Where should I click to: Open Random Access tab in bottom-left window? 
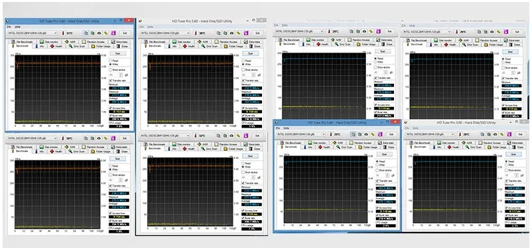click(x=93, y=147)
